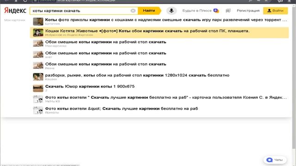The height and width of the screenshot is (166, 296).
Task: Open the Чаты chat button
Action: (275, 160)
